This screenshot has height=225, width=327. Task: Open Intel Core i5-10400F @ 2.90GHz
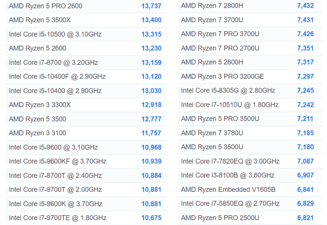(x=57, y=77)
